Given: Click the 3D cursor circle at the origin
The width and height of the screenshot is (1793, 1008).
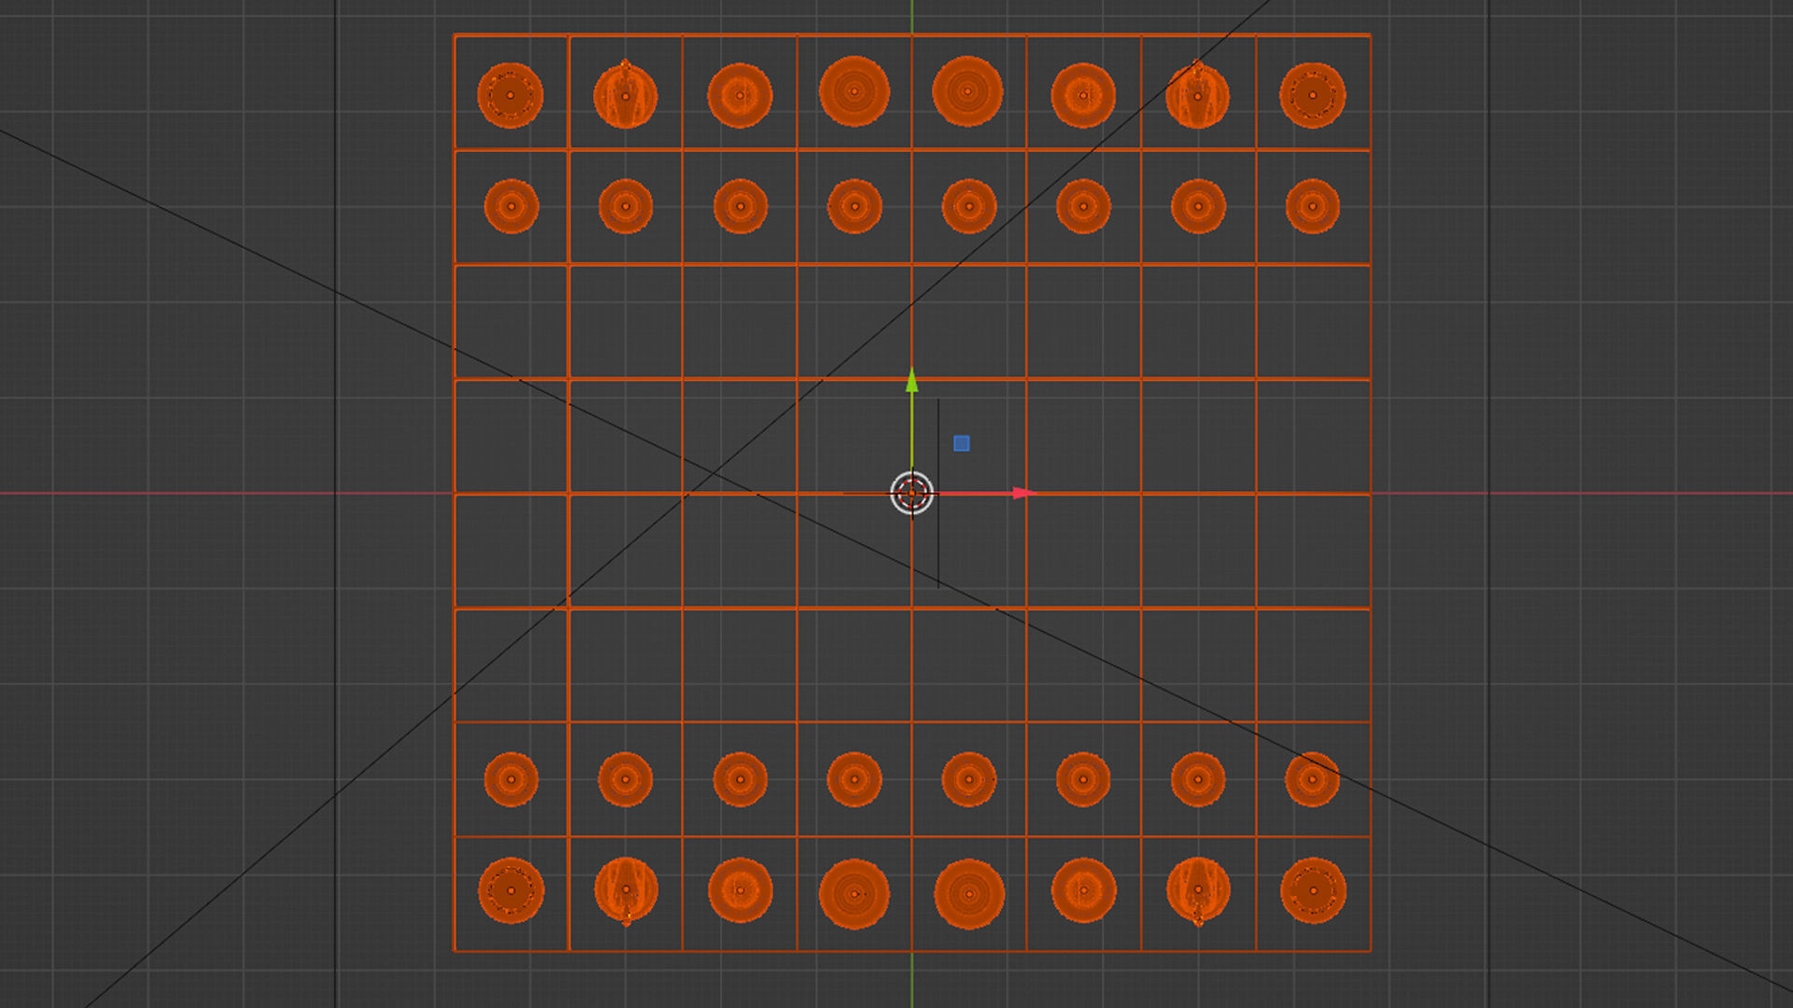Looking at the screenshot, I should [912, 493].
